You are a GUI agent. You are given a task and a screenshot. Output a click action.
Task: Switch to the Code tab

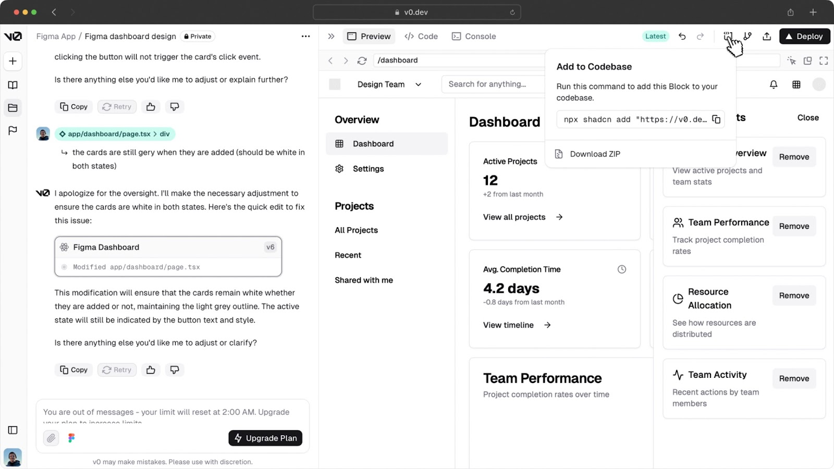(x=421, y=36)
